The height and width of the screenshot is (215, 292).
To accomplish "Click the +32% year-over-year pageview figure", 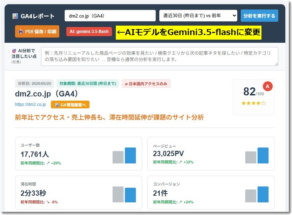I will 188,162.
